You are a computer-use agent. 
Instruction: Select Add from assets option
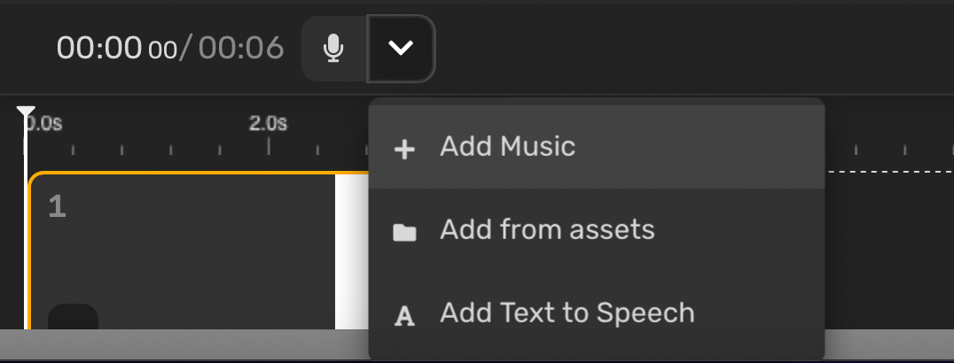(596, 230)
